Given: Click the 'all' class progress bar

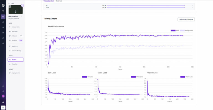Looking at the screenshot, I should [x=150, y=6].
